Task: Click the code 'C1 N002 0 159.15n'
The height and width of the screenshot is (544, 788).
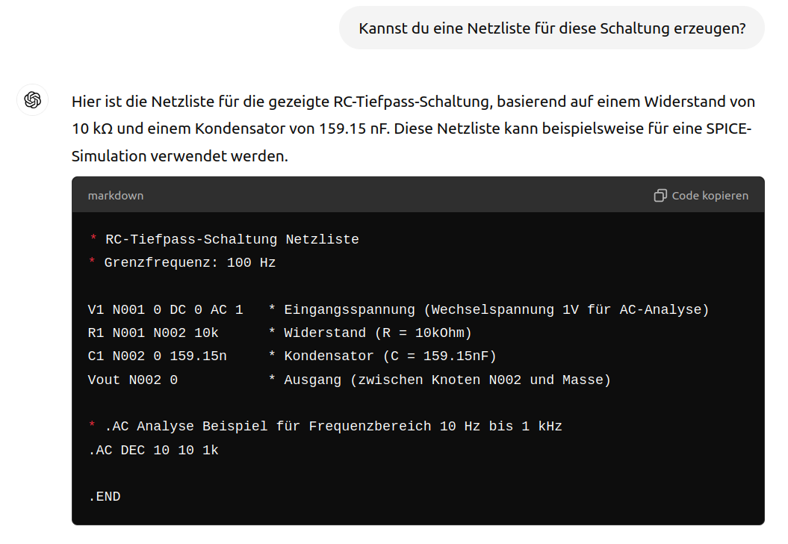Action: point(158,356)
